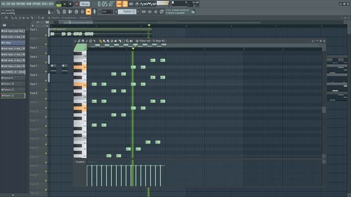Viewport: 351px width, 197px height.
Task: Click the grid view icon in toolbar
Action: (64, 11)
